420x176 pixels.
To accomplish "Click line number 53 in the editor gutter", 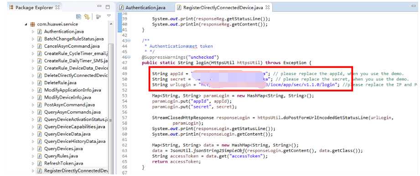I will [124, 96].
